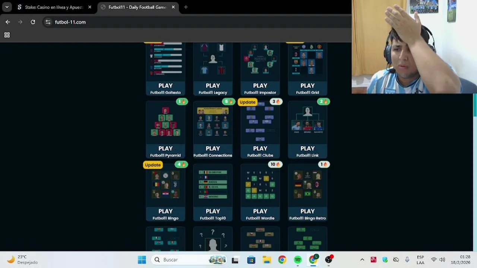
Task: Open File Explorer from taskbar
Action: pos(266,260)
